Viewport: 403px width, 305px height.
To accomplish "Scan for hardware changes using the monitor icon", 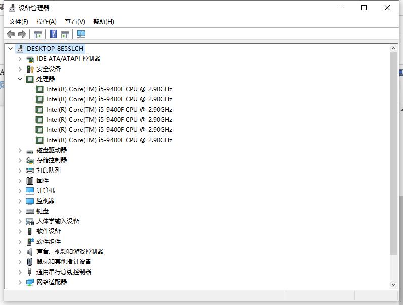I will pyautogui.click(x=81, y=34).
